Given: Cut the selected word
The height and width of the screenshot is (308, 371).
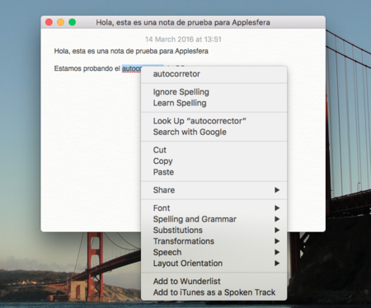Looking at the screenshot, I should 214,150.
